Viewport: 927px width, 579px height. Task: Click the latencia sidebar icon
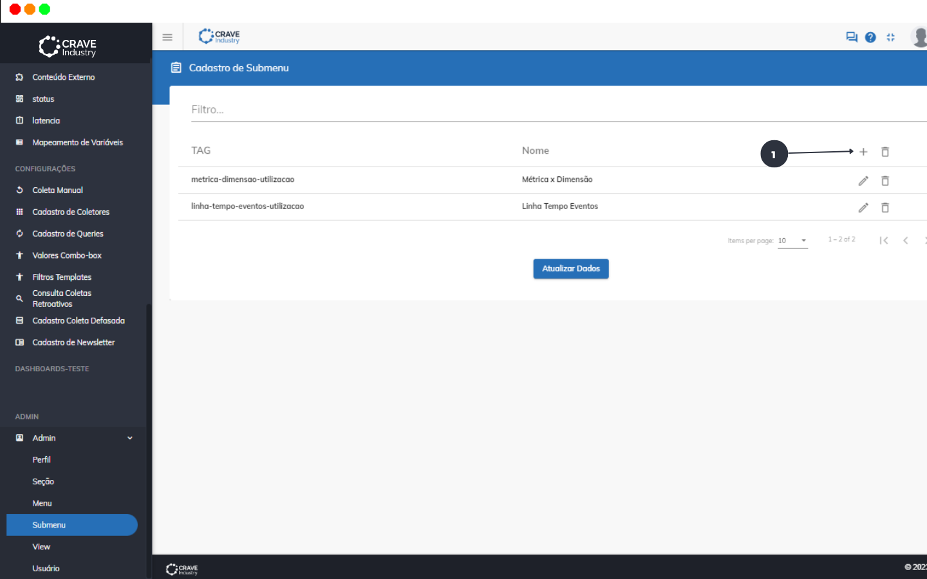[19, 121]
